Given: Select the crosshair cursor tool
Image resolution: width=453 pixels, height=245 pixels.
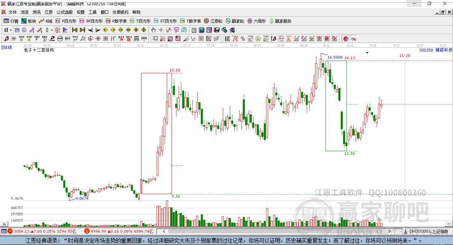Looking at the screenshot, I should pos(161,30).
